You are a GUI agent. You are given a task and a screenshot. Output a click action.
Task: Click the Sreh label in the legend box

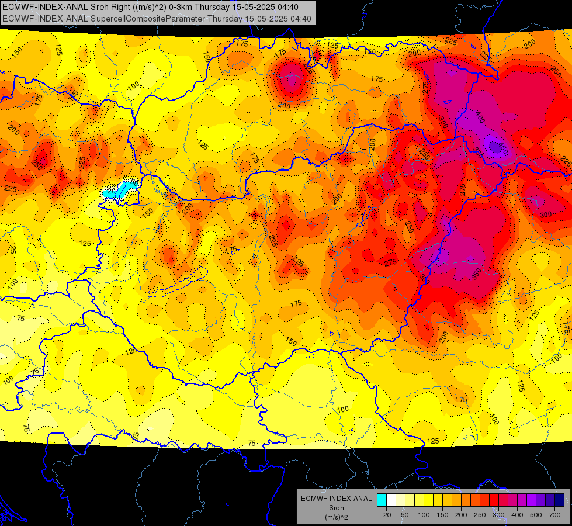pos(337,508)
